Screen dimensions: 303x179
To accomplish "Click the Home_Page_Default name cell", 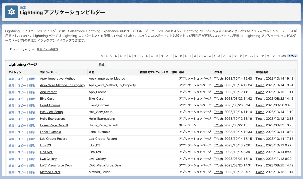I will 103,125.
